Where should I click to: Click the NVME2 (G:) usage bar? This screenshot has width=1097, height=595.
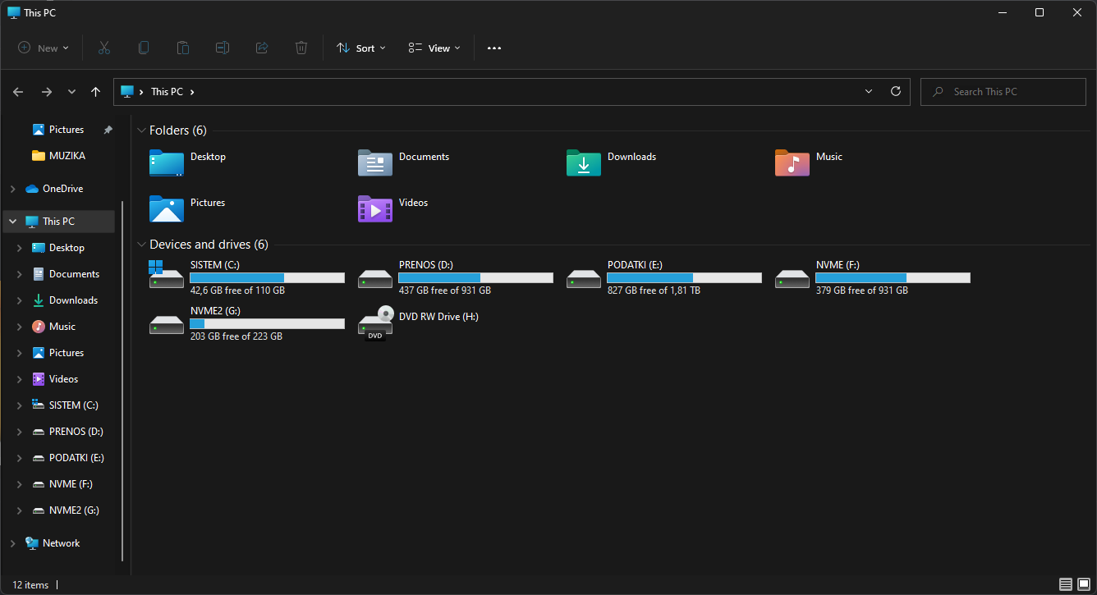point(267,324)
